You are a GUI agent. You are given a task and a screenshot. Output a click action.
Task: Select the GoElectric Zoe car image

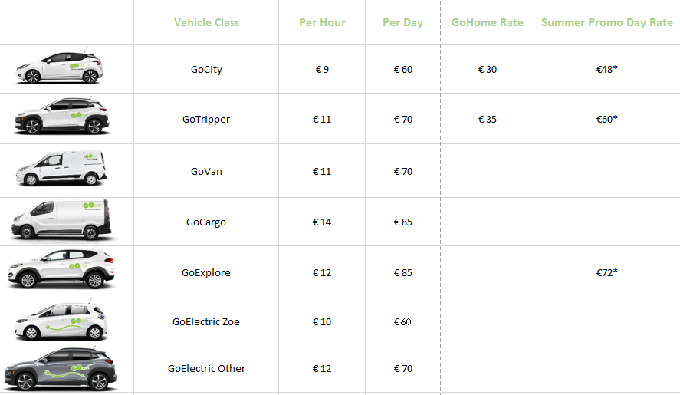(x=61, y=321)
